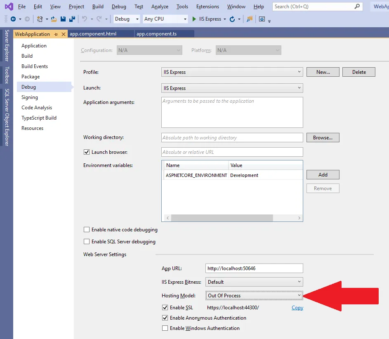Click the Delete profile button
The height and width of the screenshot is (339, 389).
(x=359, y=72)
